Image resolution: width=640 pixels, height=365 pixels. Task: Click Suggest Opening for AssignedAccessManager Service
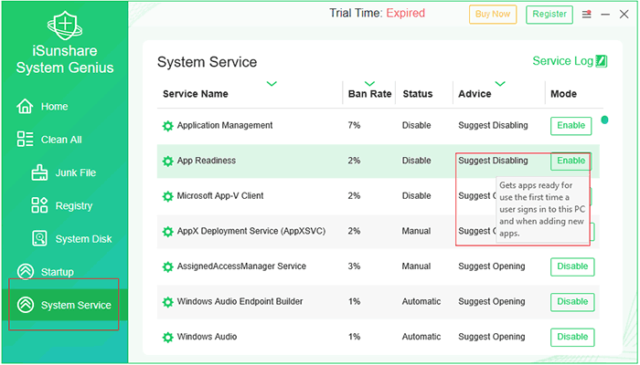pos(492,266)
